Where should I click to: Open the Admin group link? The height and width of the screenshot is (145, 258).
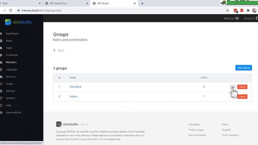click(73, 97)
